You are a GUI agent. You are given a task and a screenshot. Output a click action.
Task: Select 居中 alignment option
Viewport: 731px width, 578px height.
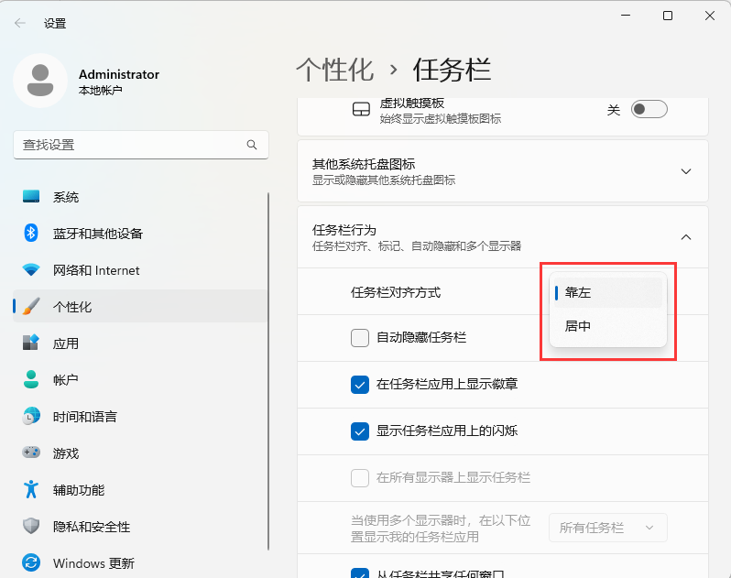point(608,326)
